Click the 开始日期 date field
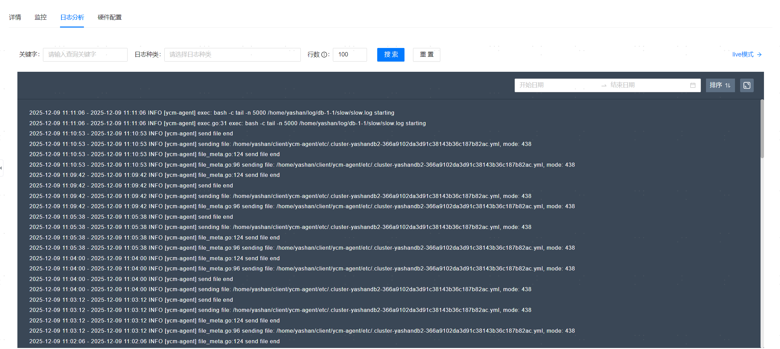This screenshot has height=349, width=780. coord(556,85)
